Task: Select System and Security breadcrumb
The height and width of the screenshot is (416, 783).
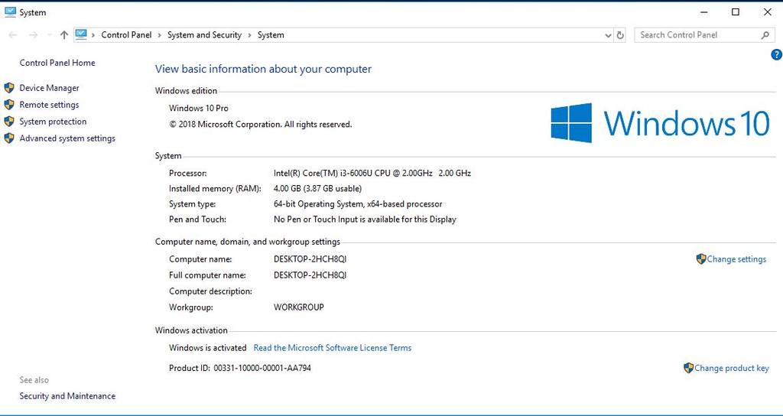Action: pos(204,35)
